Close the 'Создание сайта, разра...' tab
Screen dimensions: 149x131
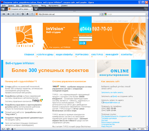31,9
